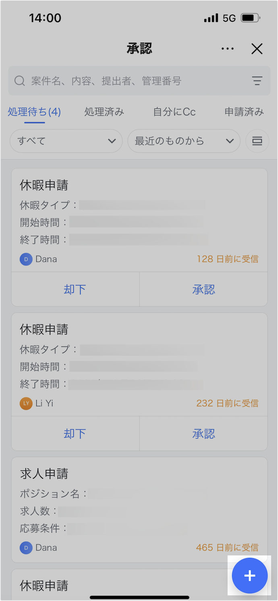Close the approval screen with X
The width and height of the screenshot is (278, 601).
coord(257,49)
